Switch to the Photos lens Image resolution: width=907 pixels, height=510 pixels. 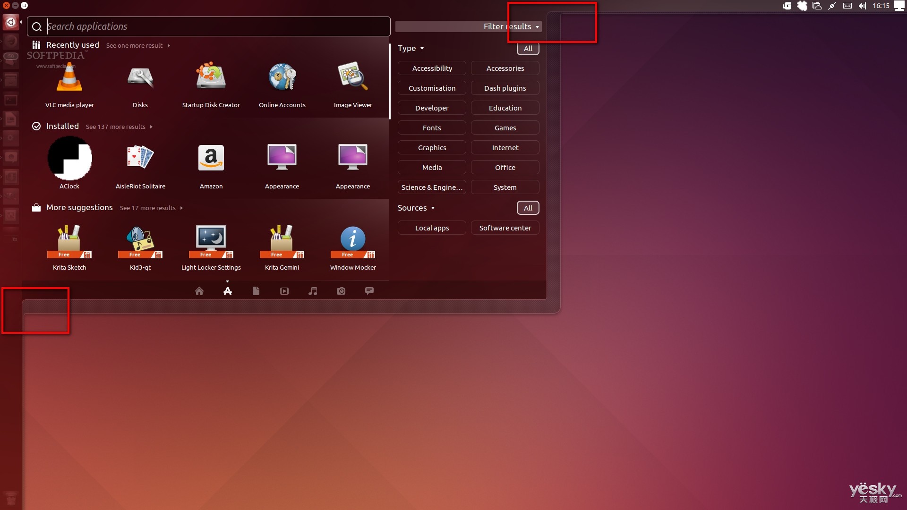[x=341, y=291]
